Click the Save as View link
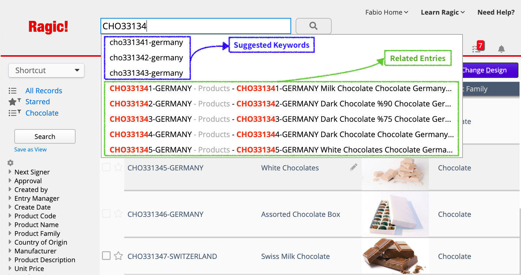The width and height of the screenshot is (521, 275). point(30,149)
